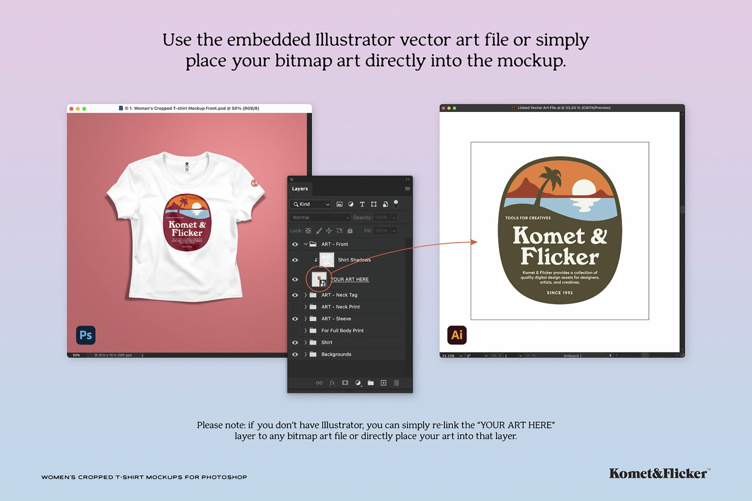Click the create new layer icon
The width and height of the screenshot is (752, 501).
click(x=384, y=383)
